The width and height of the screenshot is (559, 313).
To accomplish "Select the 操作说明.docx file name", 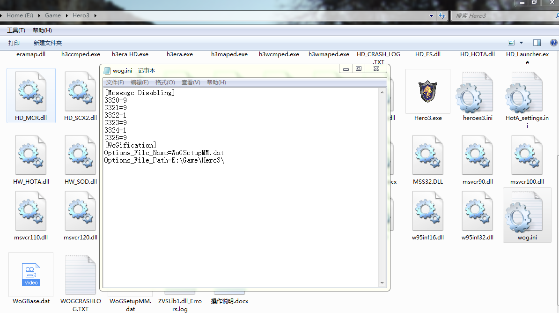I will (229, 301).
